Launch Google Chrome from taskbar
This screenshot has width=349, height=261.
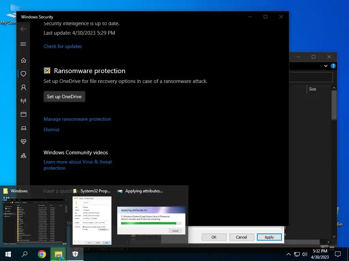tap(42, 254)
